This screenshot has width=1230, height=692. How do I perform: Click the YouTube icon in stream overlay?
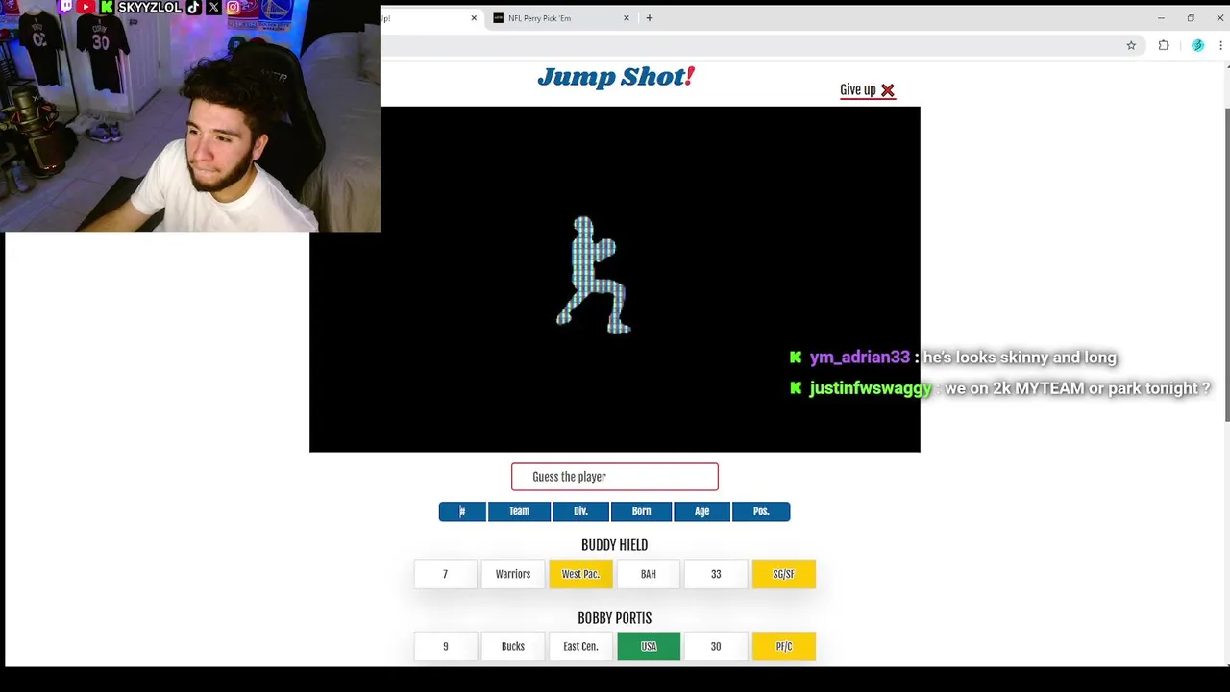[86, 7]
